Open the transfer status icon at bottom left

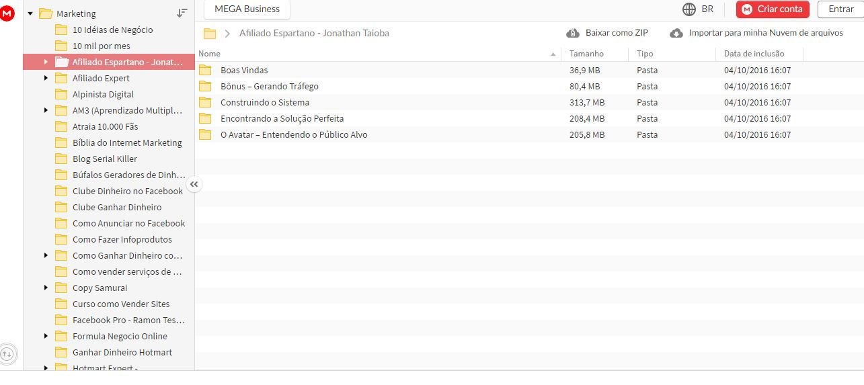(7, 353)
